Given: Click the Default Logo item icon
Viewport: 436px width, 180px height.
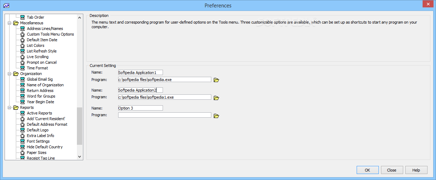Looking at the screenshot, I should 23,130.
